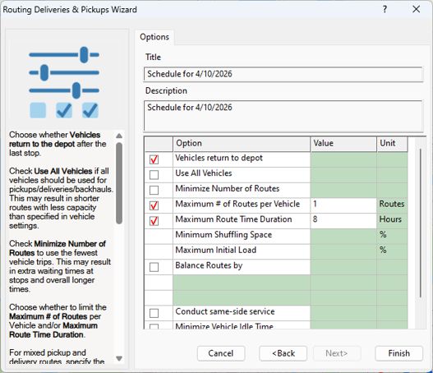Screen dimensions: 433x373
Task: Enable Balance Routes by checkbox
Action: (x=154, y=267)
